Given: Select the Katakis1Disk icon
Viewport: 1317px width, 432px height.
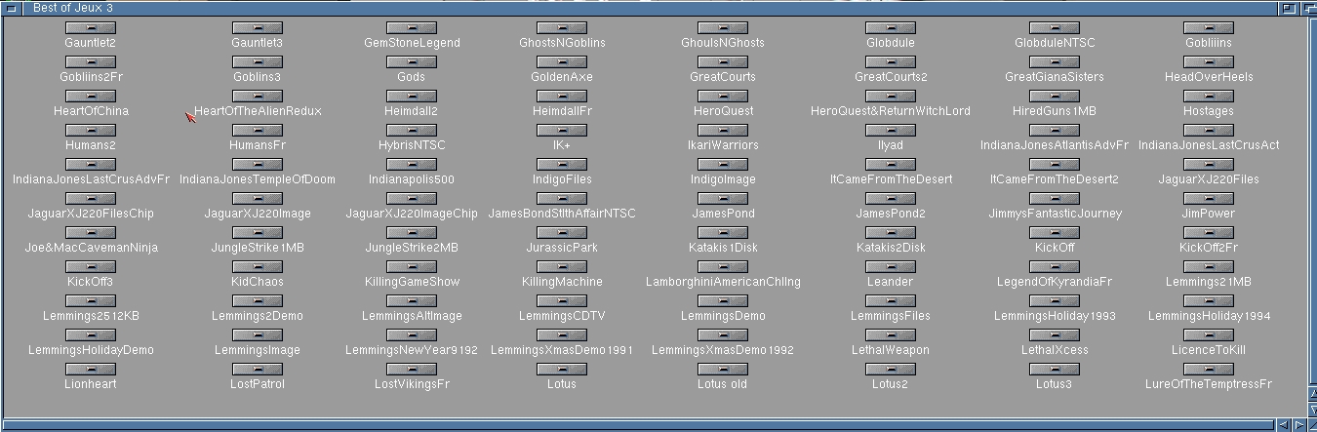Looking at the screenshot, I should pos(723,233).
